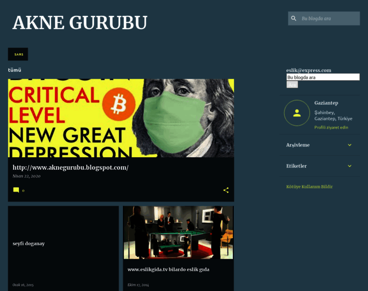Expand the Etiketler section chevron
The width and height of the screenshot is (368, 291).
point(350,166)
